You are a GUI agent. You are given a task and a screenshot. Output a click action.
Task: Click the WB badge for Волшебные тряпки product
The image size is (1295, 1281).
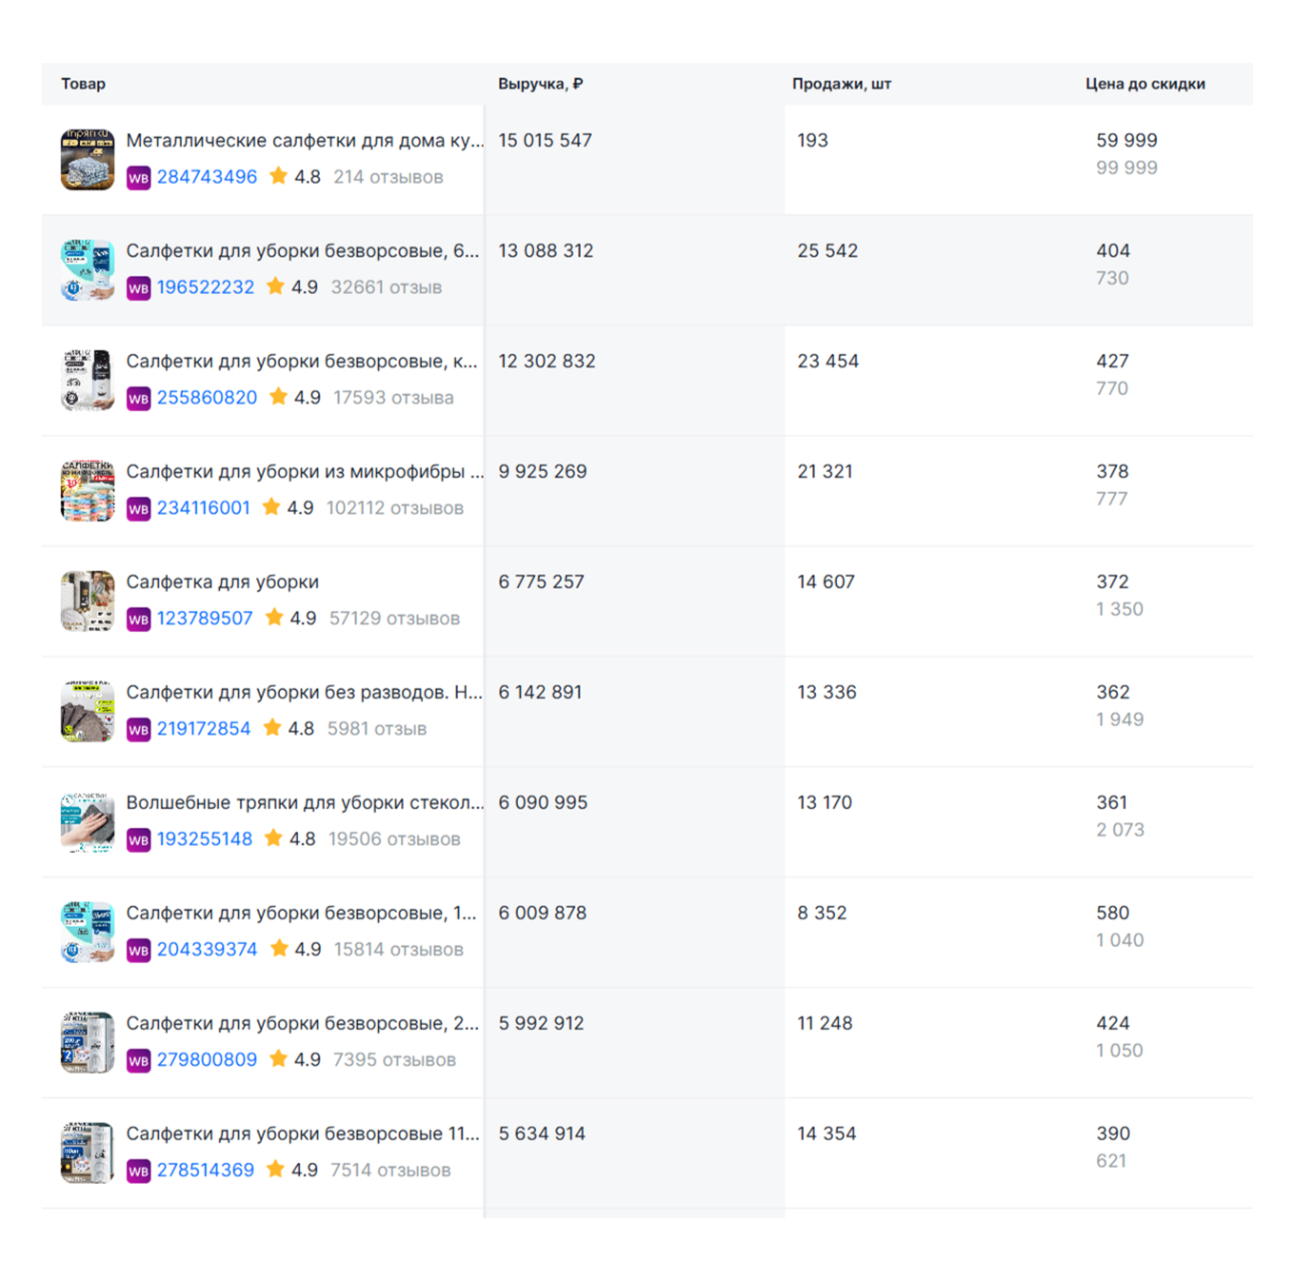139,838
